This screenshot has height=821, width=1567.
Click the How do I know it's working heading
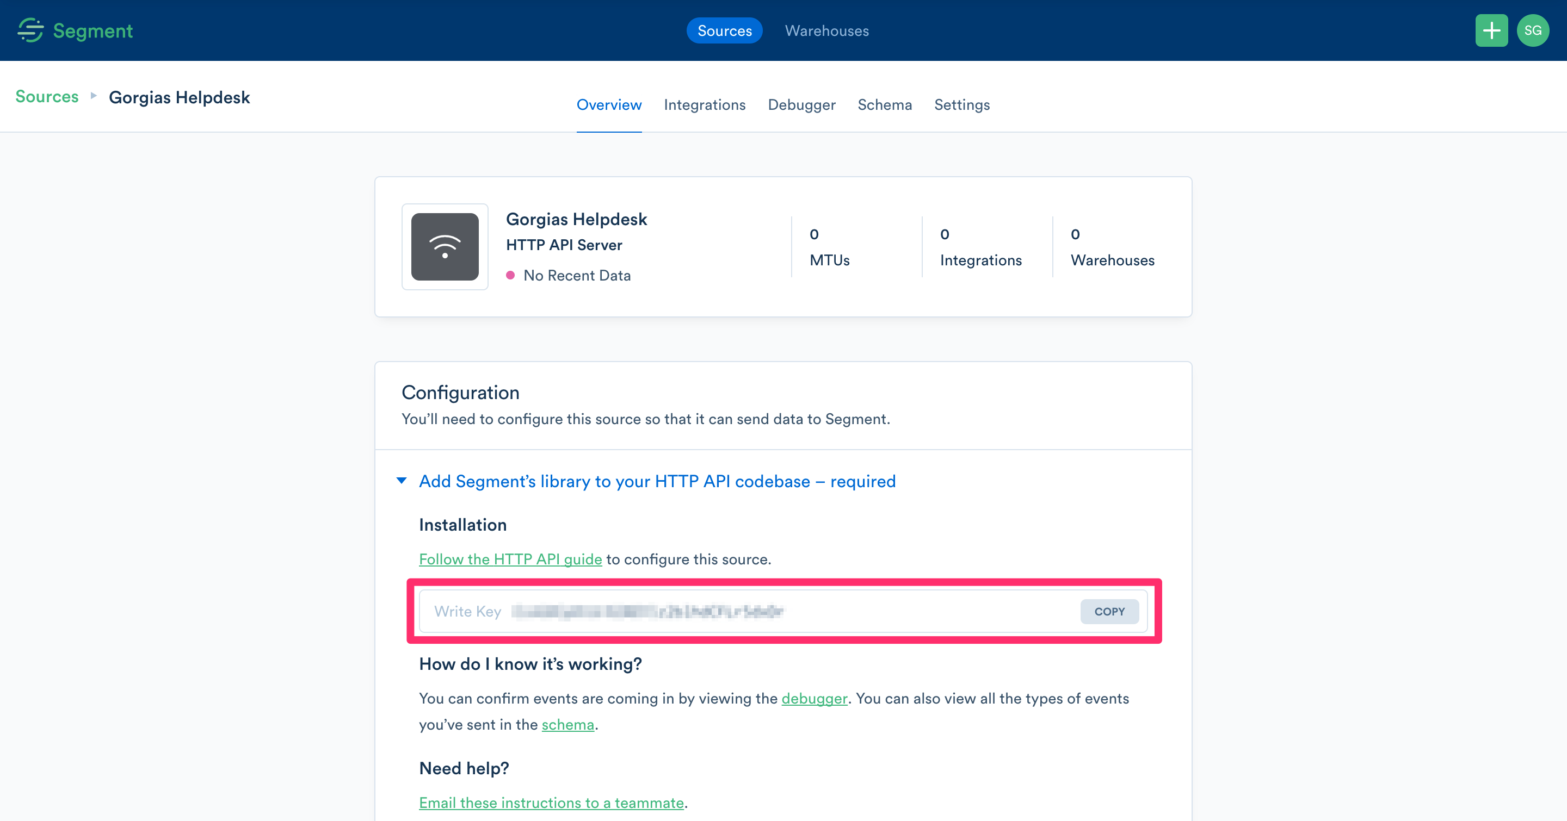click(530, 664)
